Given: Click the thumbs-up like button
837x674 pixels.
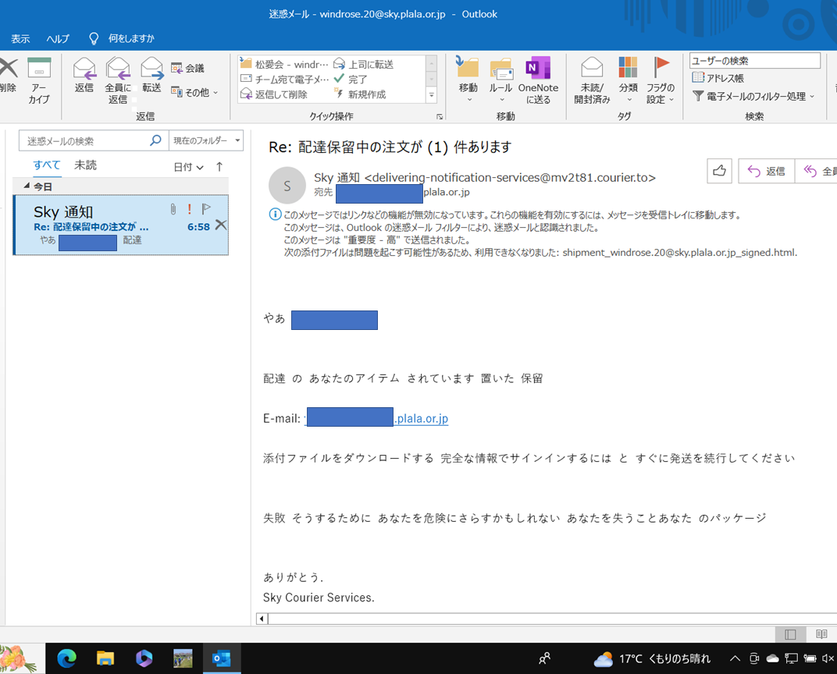Looking at the screenshot, I should pos(719,171).
